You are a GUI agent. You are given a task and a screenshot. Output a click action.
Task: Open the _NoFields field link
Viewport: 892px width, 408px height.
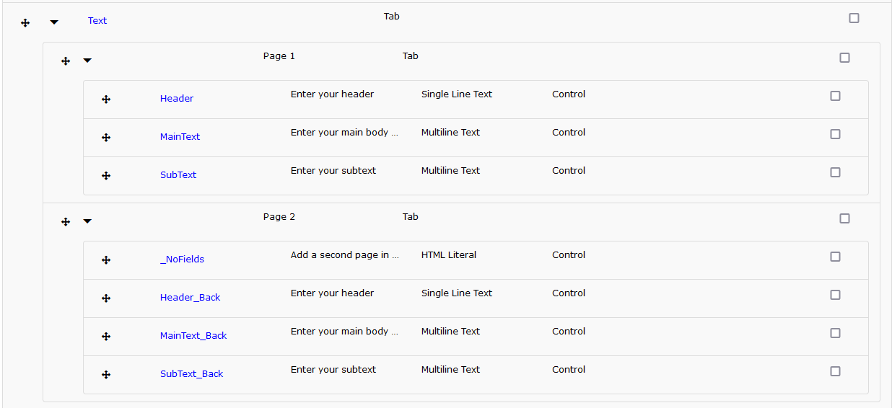182,260
